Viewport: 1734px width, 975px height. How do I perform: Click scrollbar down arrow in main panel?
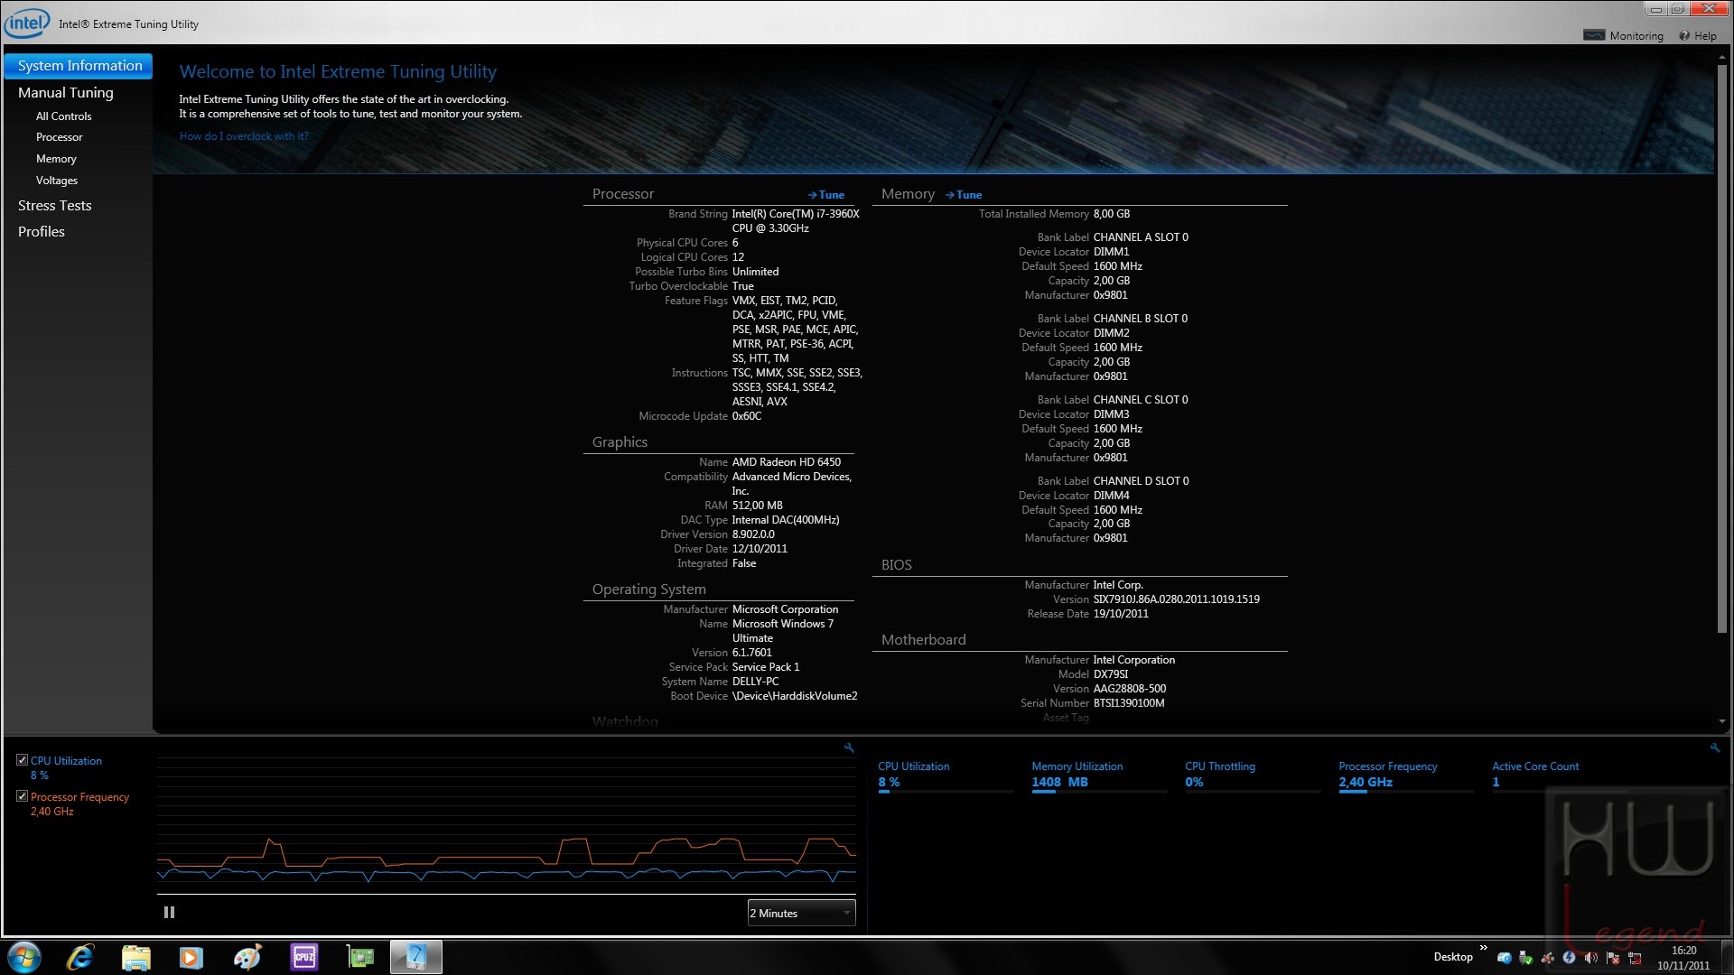click(1722, 722)
